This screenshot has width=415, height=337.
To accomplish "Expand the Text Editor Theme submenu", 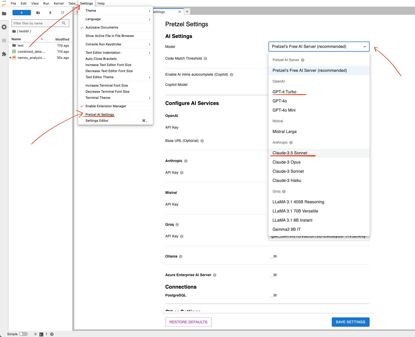I will 115,77.
